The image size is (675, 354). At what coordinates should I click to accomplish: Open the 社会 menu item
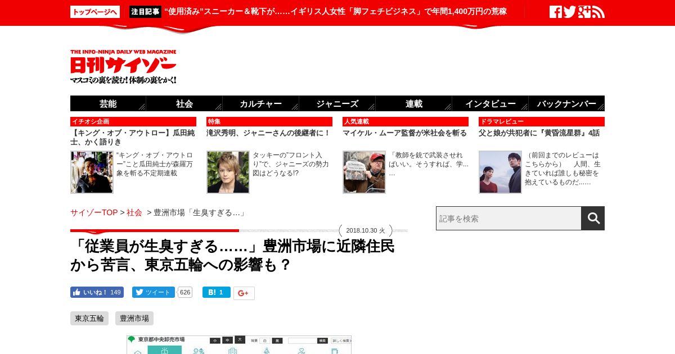click(184, 103)
